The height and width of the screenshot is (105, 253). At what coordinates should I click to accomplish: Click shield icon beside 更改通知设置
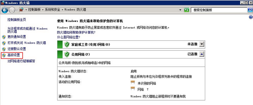click(x=4, y=37)
